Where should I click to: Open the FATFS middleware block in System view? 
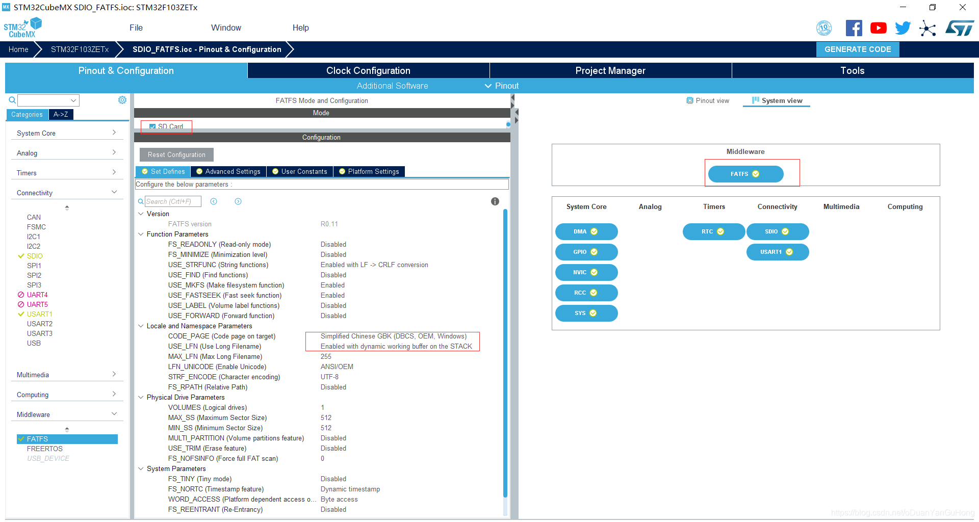(745, 174)
